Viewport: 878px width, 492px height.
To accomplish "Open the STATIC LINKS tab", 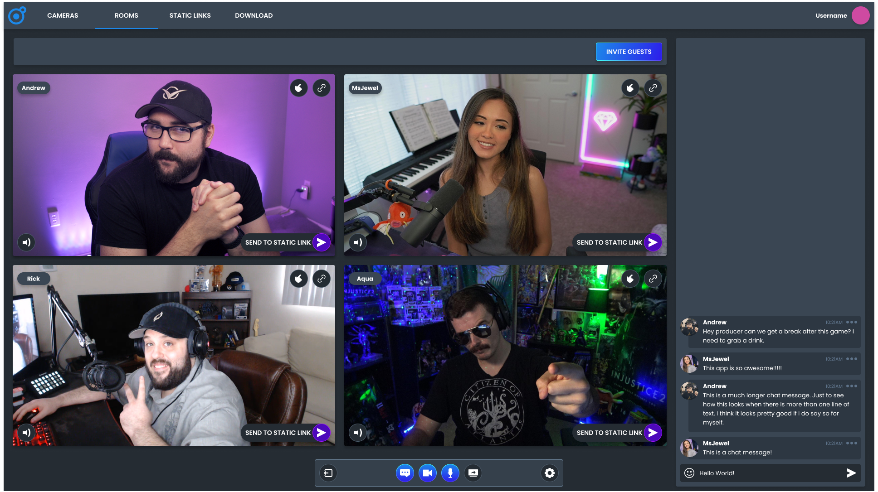I will pos(190,15).
